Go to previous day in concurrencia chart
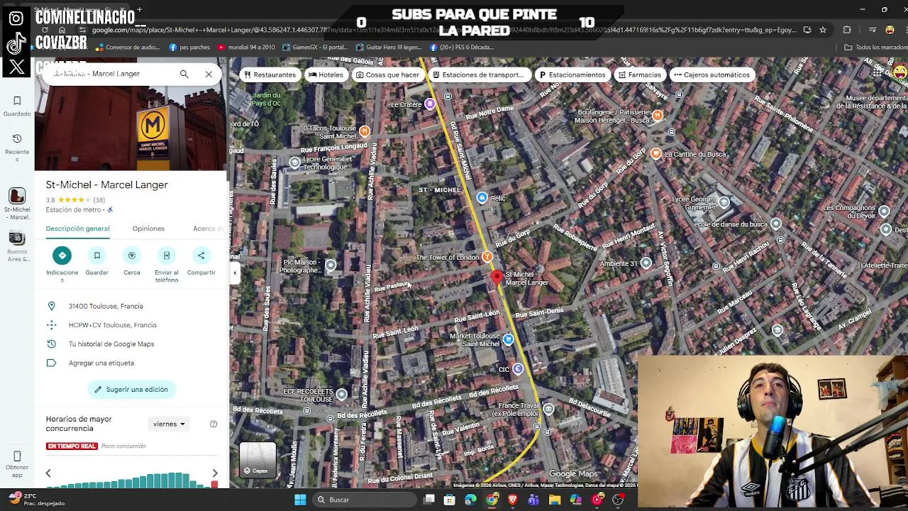 coord(48,473)
